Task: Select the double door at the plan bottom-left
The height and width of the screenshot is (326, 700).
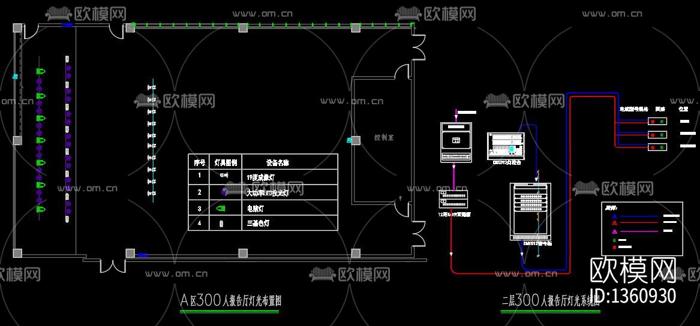Action: point(113,265)
